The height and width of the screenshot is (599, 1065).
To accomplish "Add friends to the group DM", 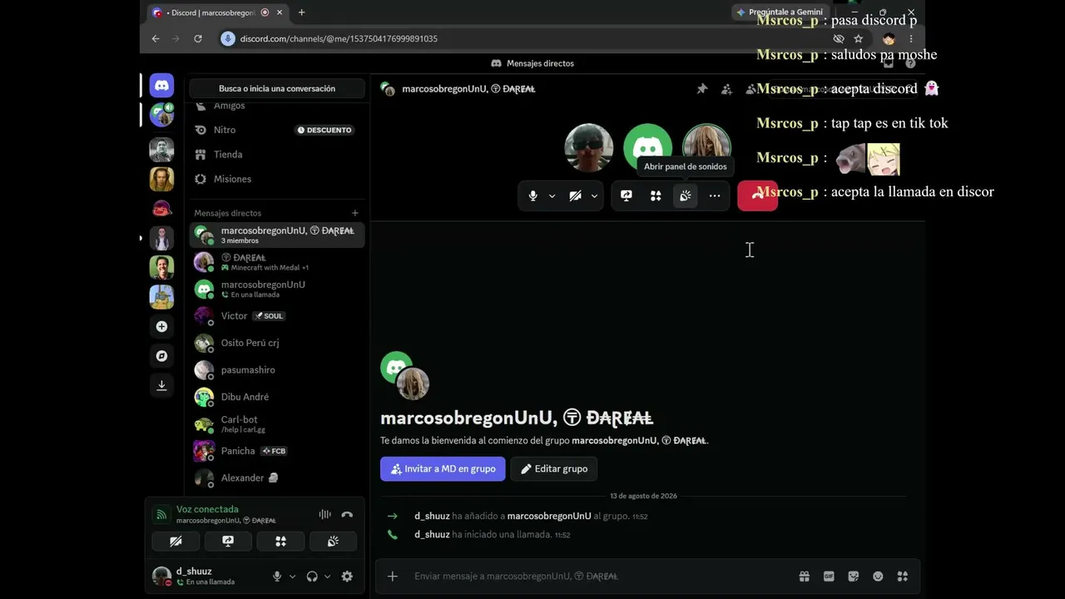I will (726, 89).
